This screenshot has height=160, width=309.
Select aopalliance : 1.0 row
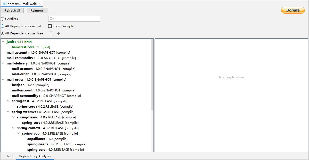(x=47, y=139)
